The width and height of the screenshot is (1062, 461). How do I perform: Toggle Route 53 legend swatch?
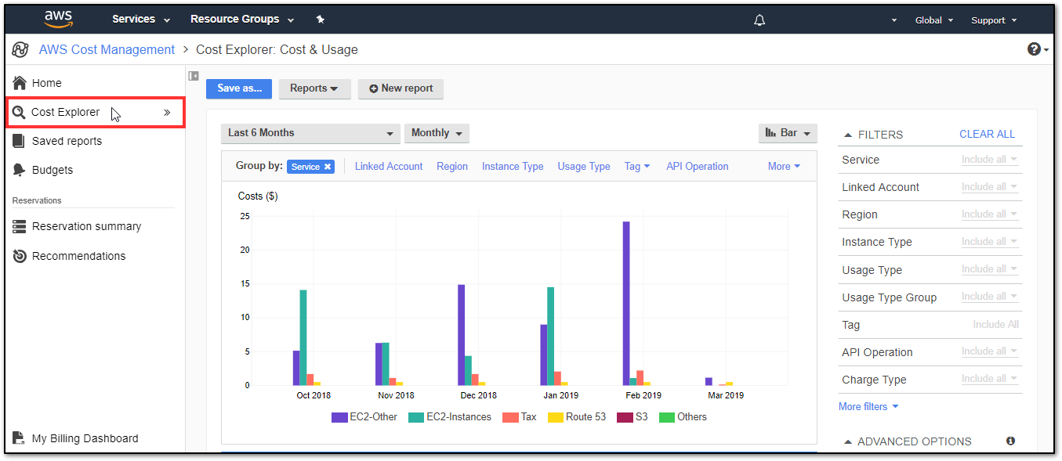tap(555, 417)
